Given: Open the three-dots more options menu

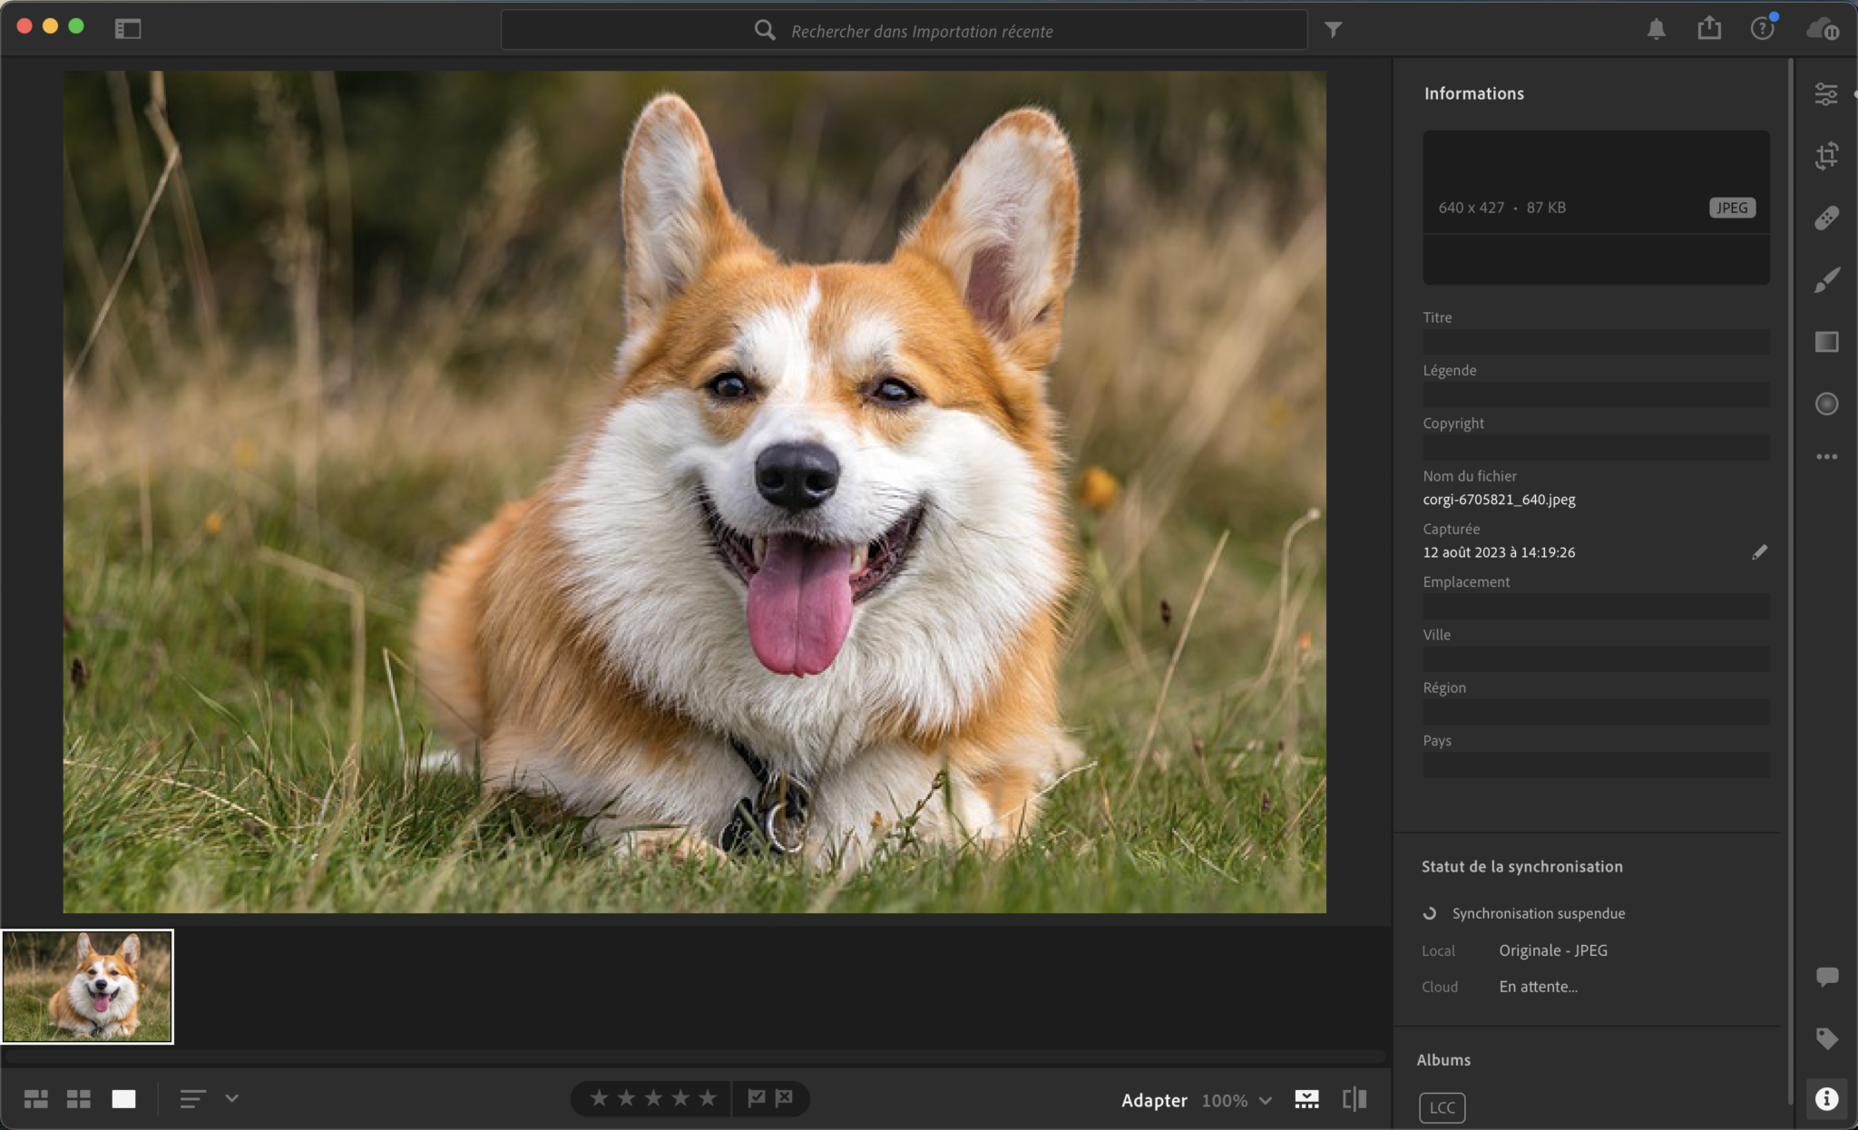Looking at the screenshot, I should point(1826,456).
